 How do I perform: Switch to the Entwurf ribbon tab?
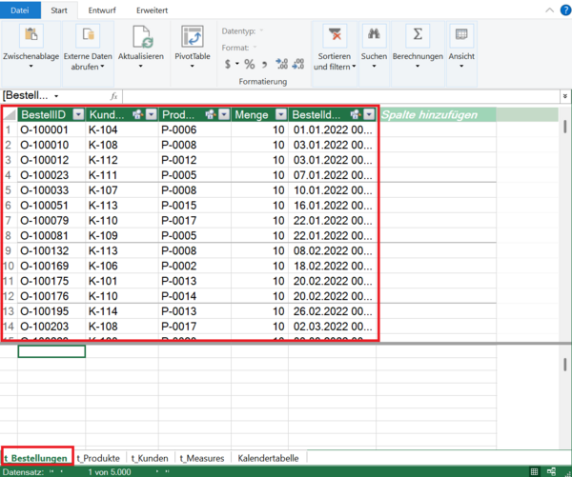(102, 10)
